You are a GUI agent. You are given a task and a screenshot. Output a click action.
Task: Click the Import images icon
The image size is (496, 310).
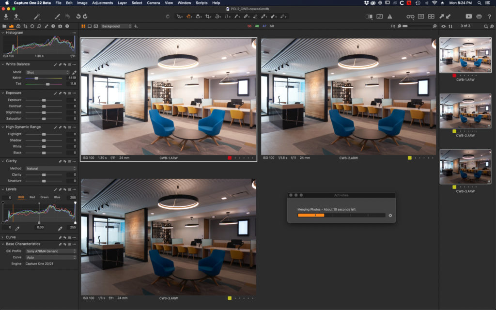(x=6, y=16)
